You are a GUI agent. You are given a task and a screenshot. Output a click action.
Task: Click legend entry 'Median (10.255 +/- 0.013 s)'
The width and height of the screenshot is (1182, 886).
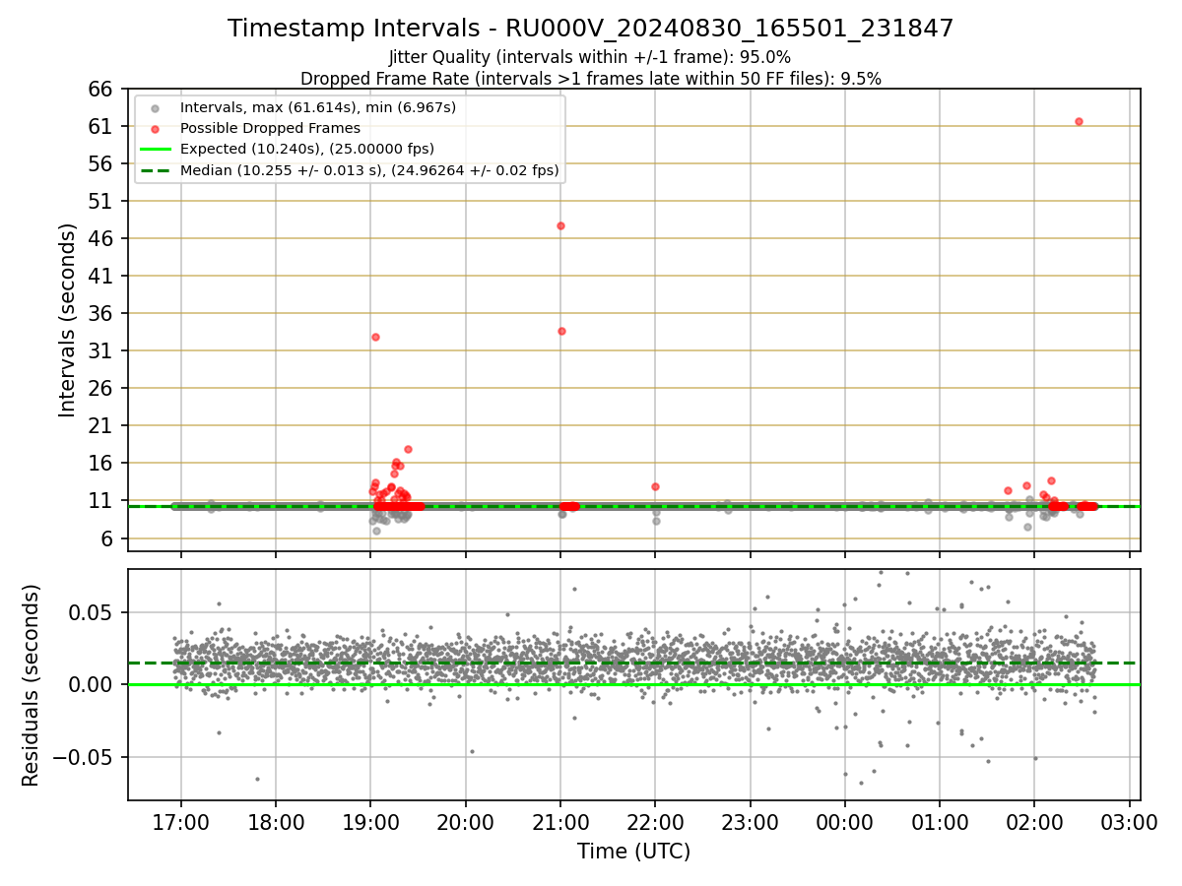369,170
